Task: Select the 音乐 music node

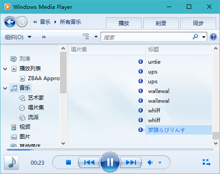Action: (x=20, y=88)
